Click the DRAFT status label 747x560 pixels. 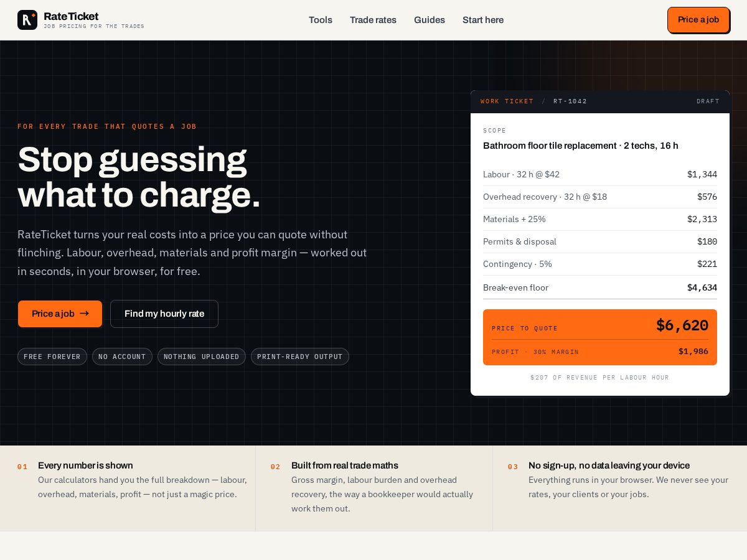tap(708, 101)
